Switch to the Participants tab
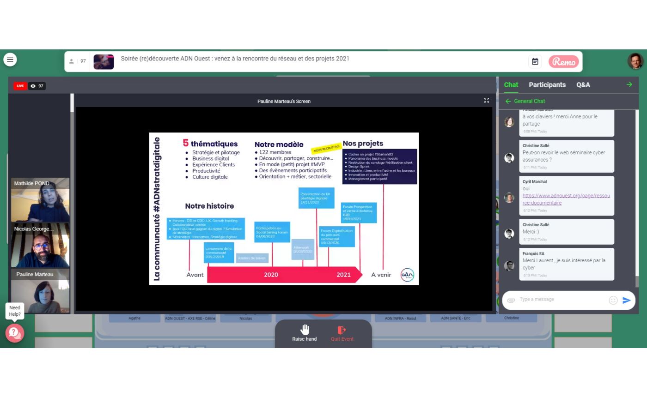Screen dimensions: 647x397 tap(547, 84)
